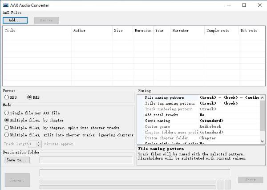Select M4B output format
Image resolution: width=267 pixels, height=190 pixels.
click(33, 97)
